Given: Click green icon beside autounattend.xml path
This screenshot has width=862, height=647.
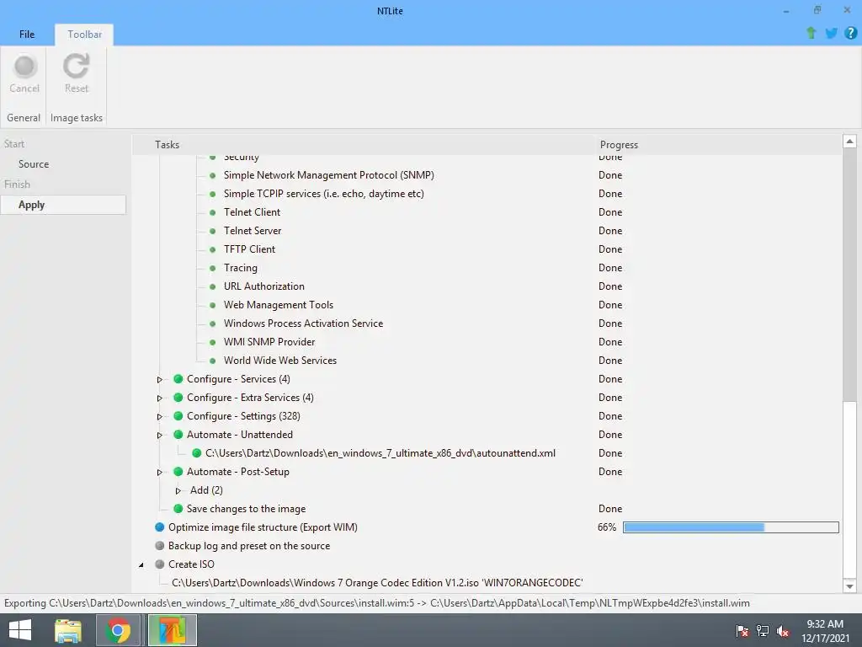Looking at the screenshot, I should coord(196,453).
